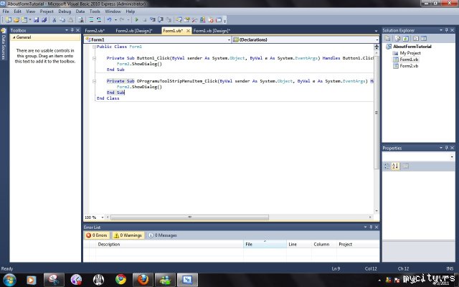
Task: Pin the Toolbox panel with auto-hide icon
Action: pyautogui.click(x=71, y=30)
